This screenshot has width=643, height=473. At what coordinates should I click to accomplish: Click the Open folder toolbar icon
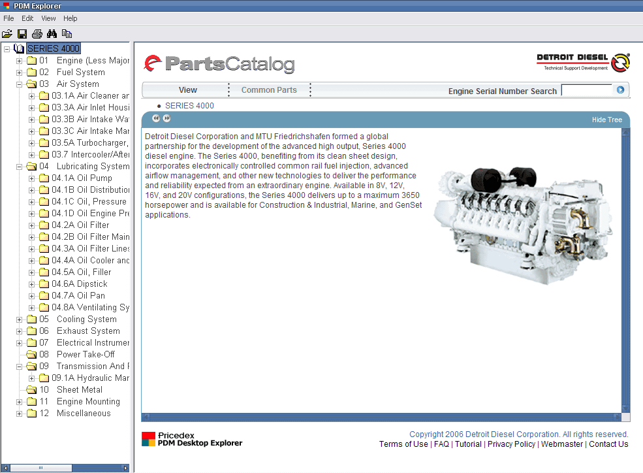(7, 33)
